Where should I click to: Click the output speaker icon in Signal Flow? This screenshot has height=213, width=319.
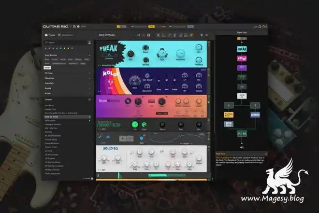coord(242,147)
